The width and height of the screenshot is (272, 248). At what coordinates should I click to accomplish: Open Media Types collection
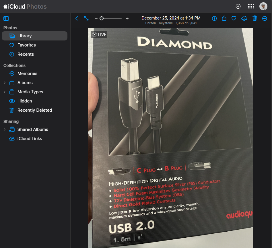click(x=34, y=92)
